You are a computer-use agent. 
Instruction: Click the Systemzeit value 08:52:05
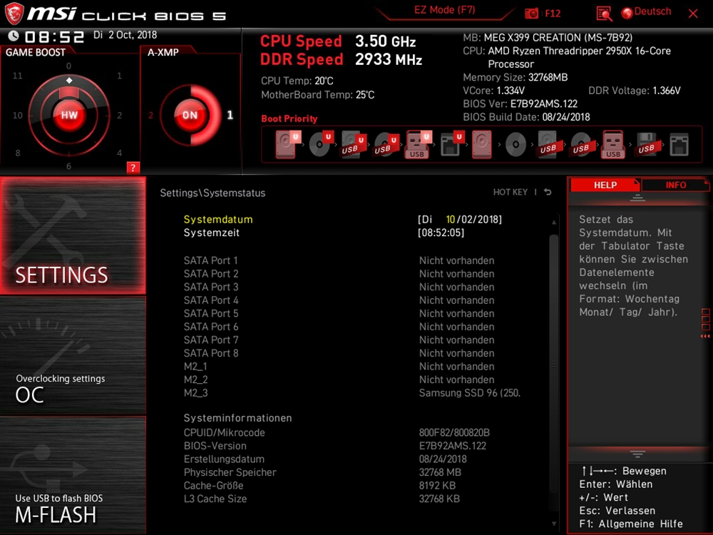coord(441,233)
